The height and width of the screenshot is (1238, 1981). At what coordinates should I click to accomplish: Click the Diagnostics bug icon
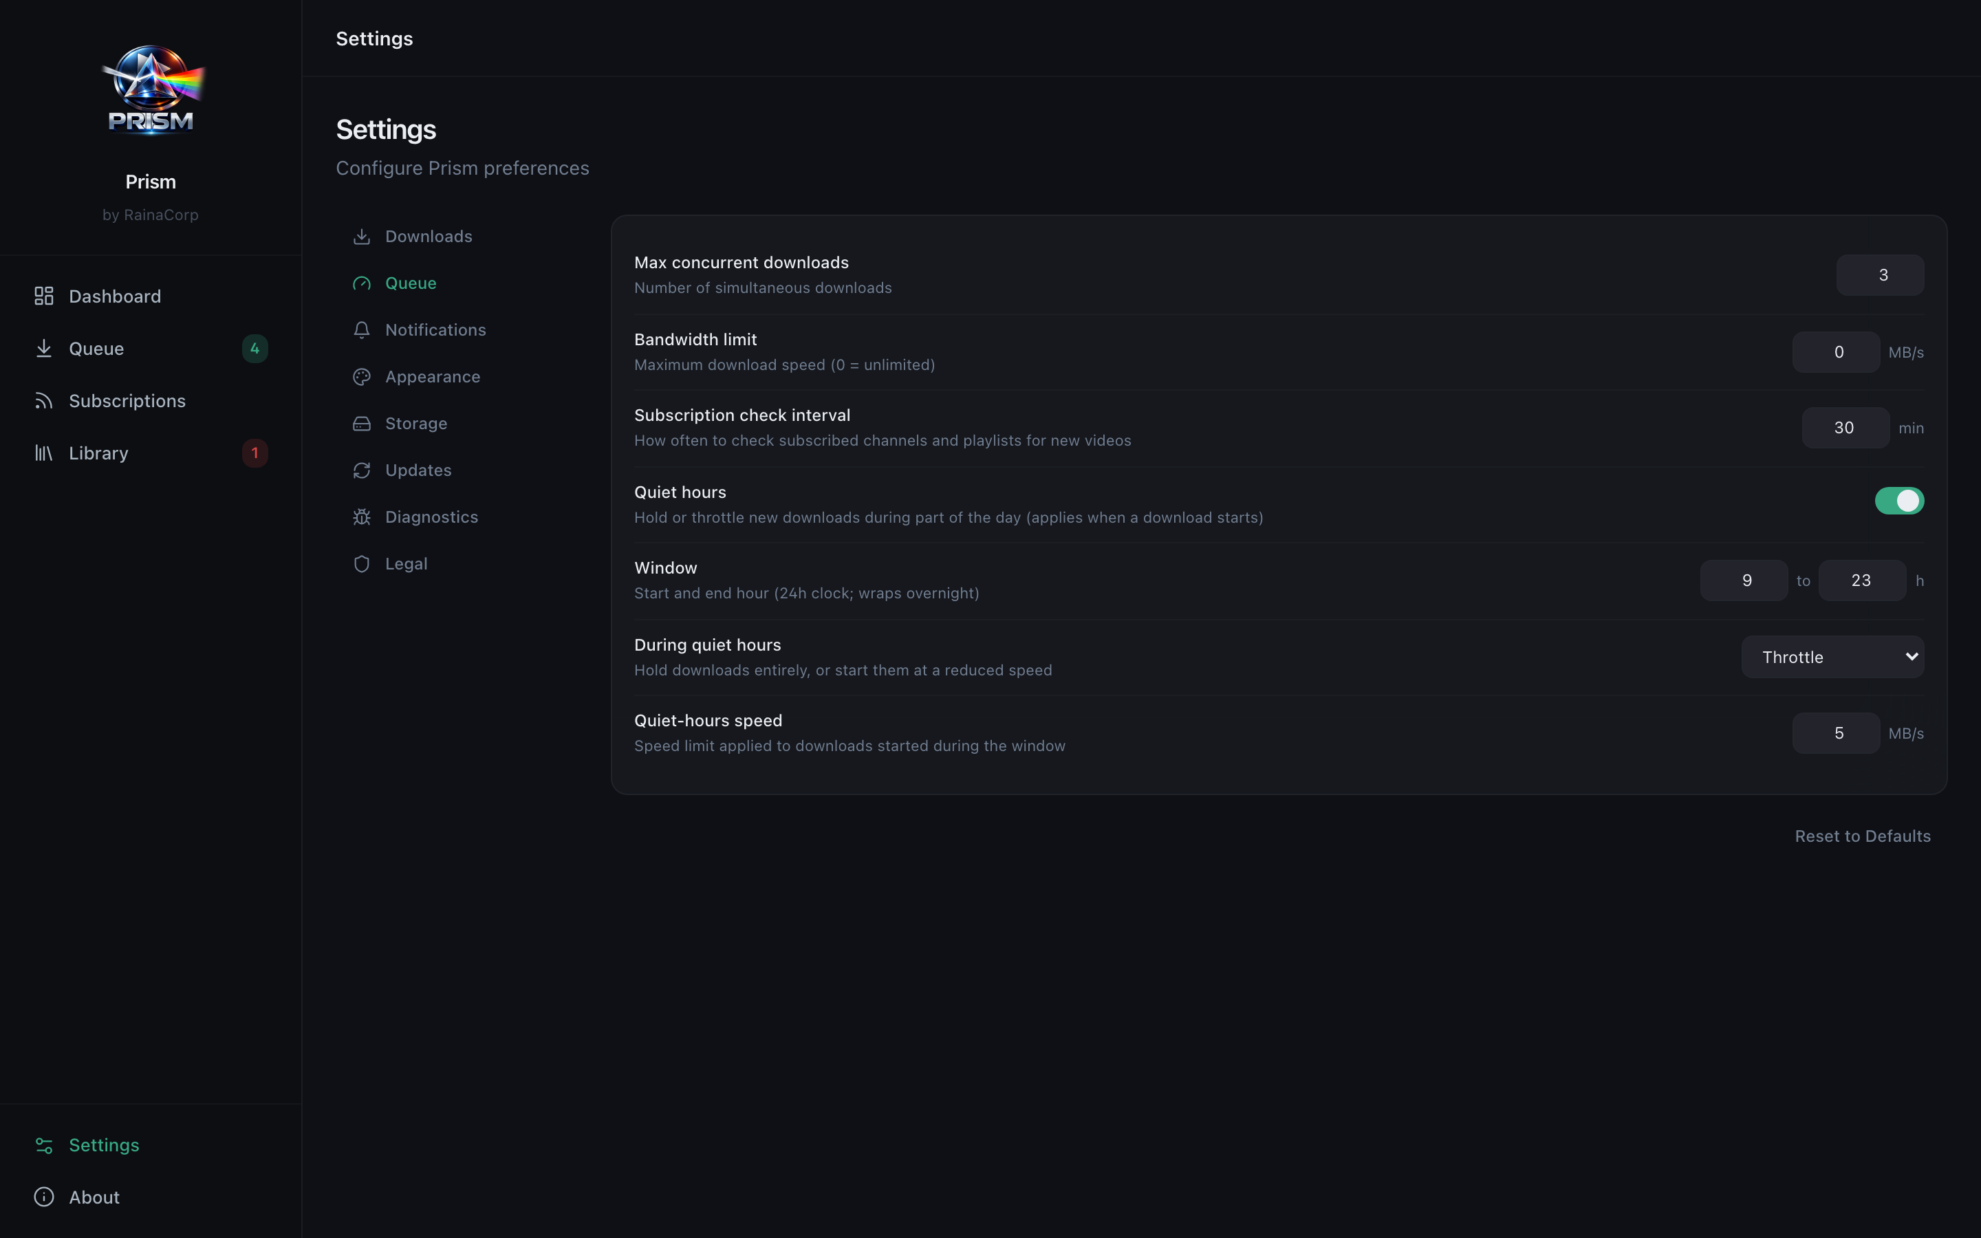pos(362,517)
